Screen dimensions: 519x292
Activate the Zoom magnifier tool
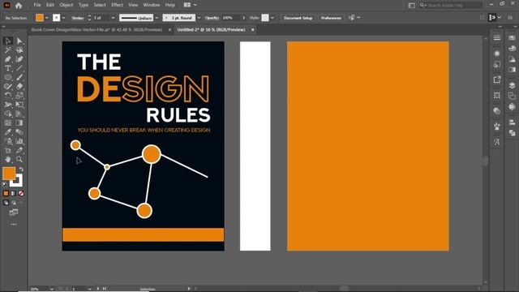[x=19, y=160]
